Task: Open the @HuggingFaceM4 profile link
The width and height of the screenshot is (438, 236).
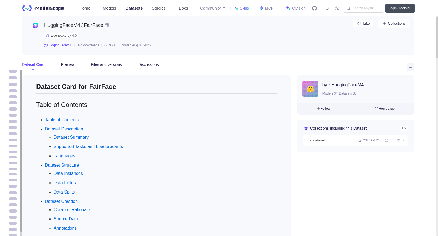Action: click(x=57, y=45)
